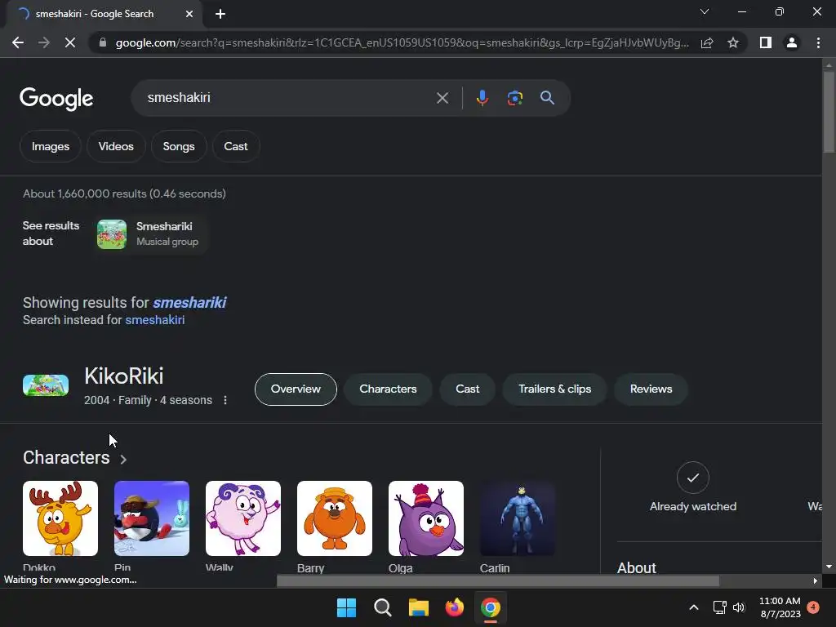
Task: Switch to the KikoRiki Cast tab
Action: point(468,389)
